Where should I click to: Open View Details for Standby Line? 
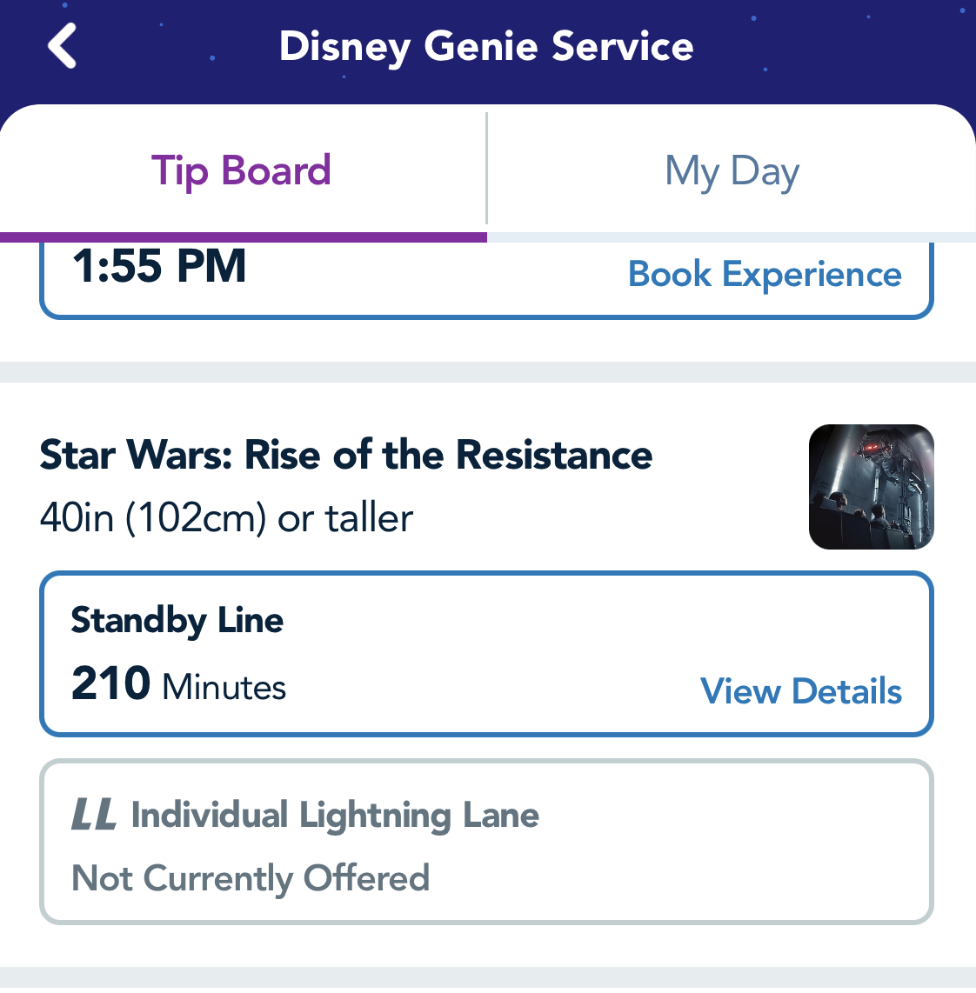[x=800, y=692]
